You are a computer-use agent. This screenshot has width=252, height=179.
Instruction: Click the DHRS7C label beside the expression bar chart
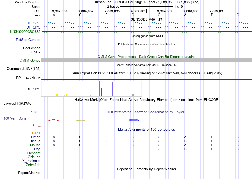coord(33,89)
